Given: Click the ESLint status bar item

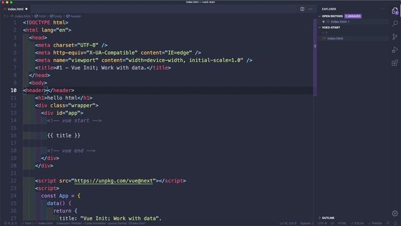Looking at the screenshot, I should pos(357,223).
